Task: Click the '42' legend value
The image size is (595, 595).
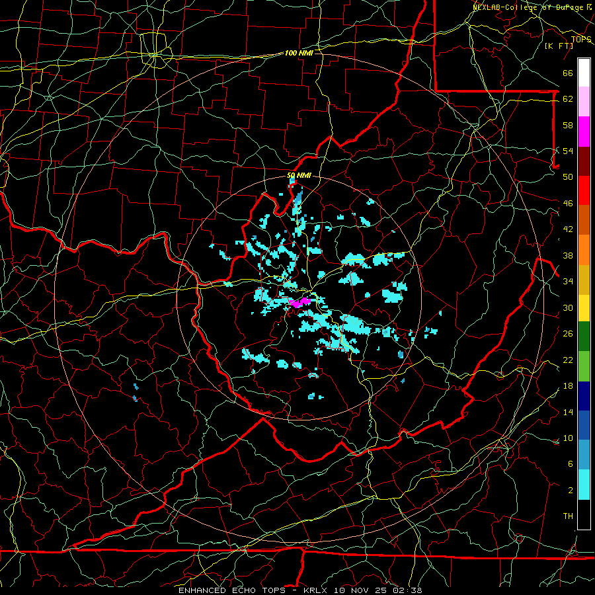Action: click(568, 229)
